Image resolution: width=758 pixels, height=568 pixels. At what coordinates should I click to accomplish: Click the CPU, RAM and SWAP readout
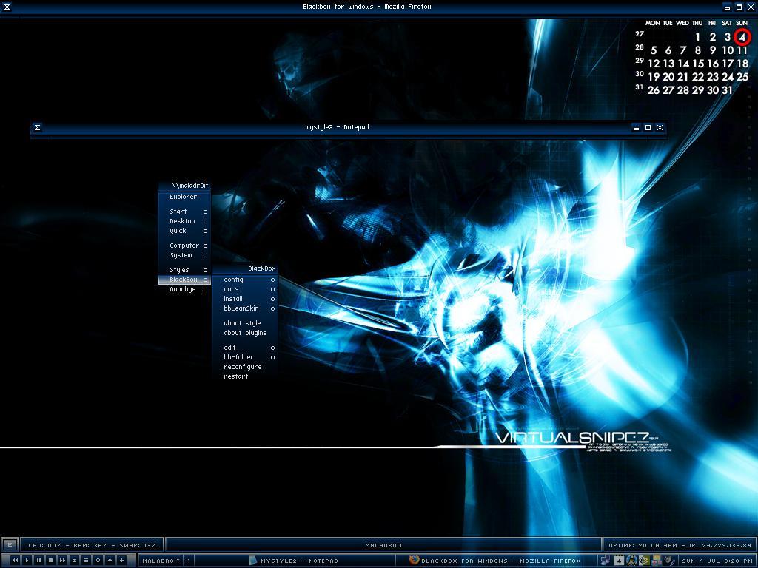point(92,545)
